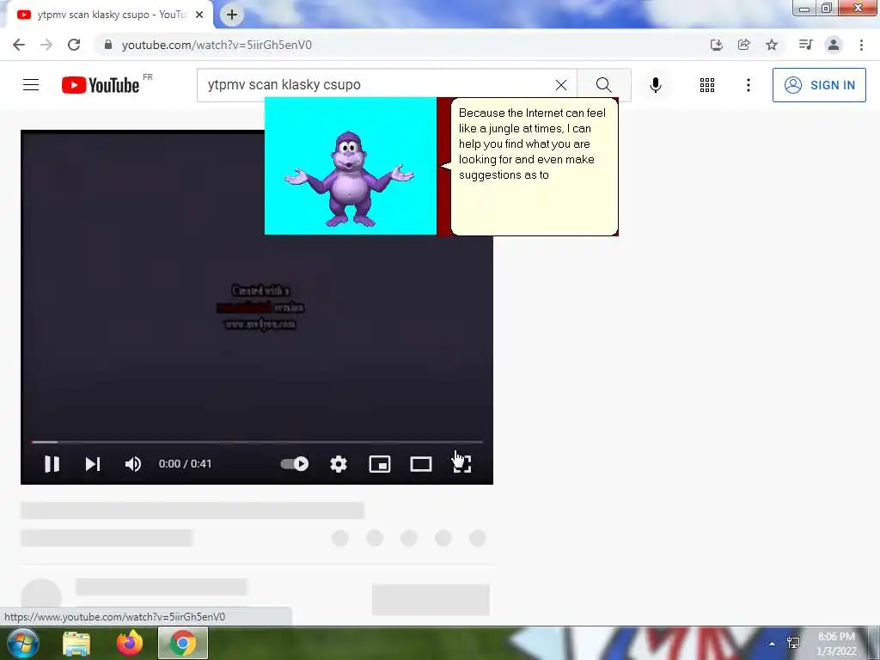
Task: Search with your voice microphone
Action: point(655,85)
